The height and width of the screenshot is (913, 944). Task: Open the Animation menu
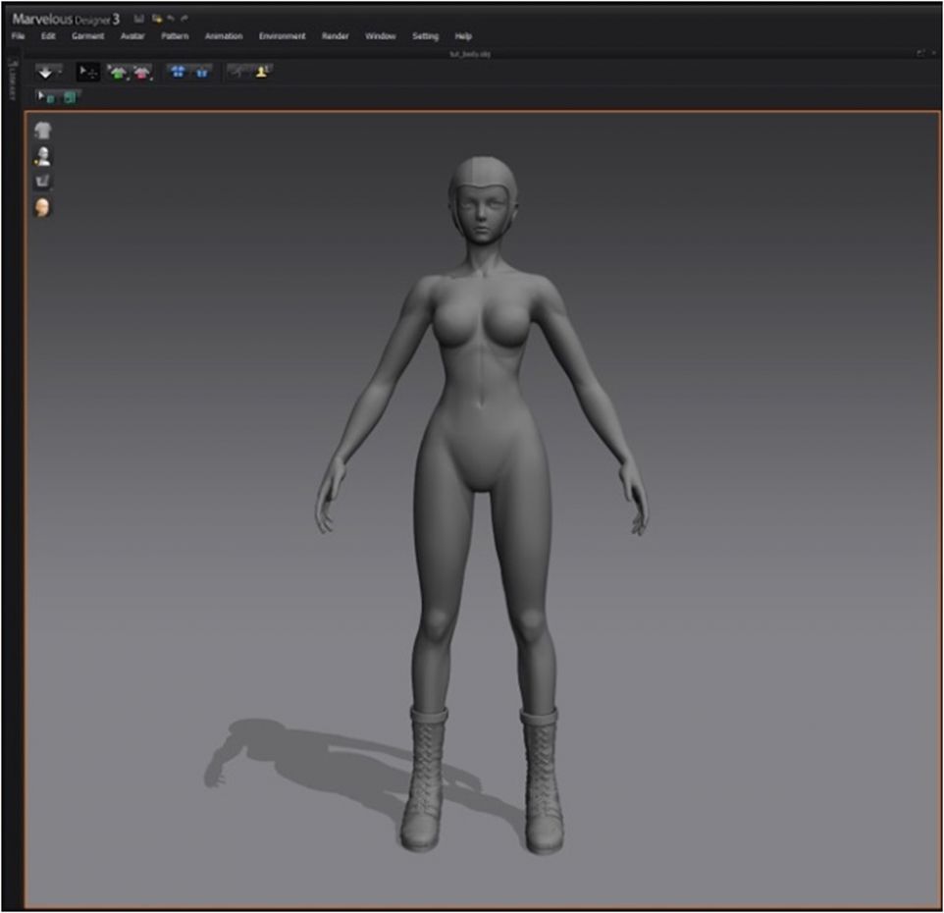[224, 36]
